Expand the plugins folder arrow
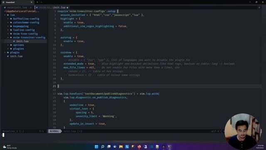 8,49
